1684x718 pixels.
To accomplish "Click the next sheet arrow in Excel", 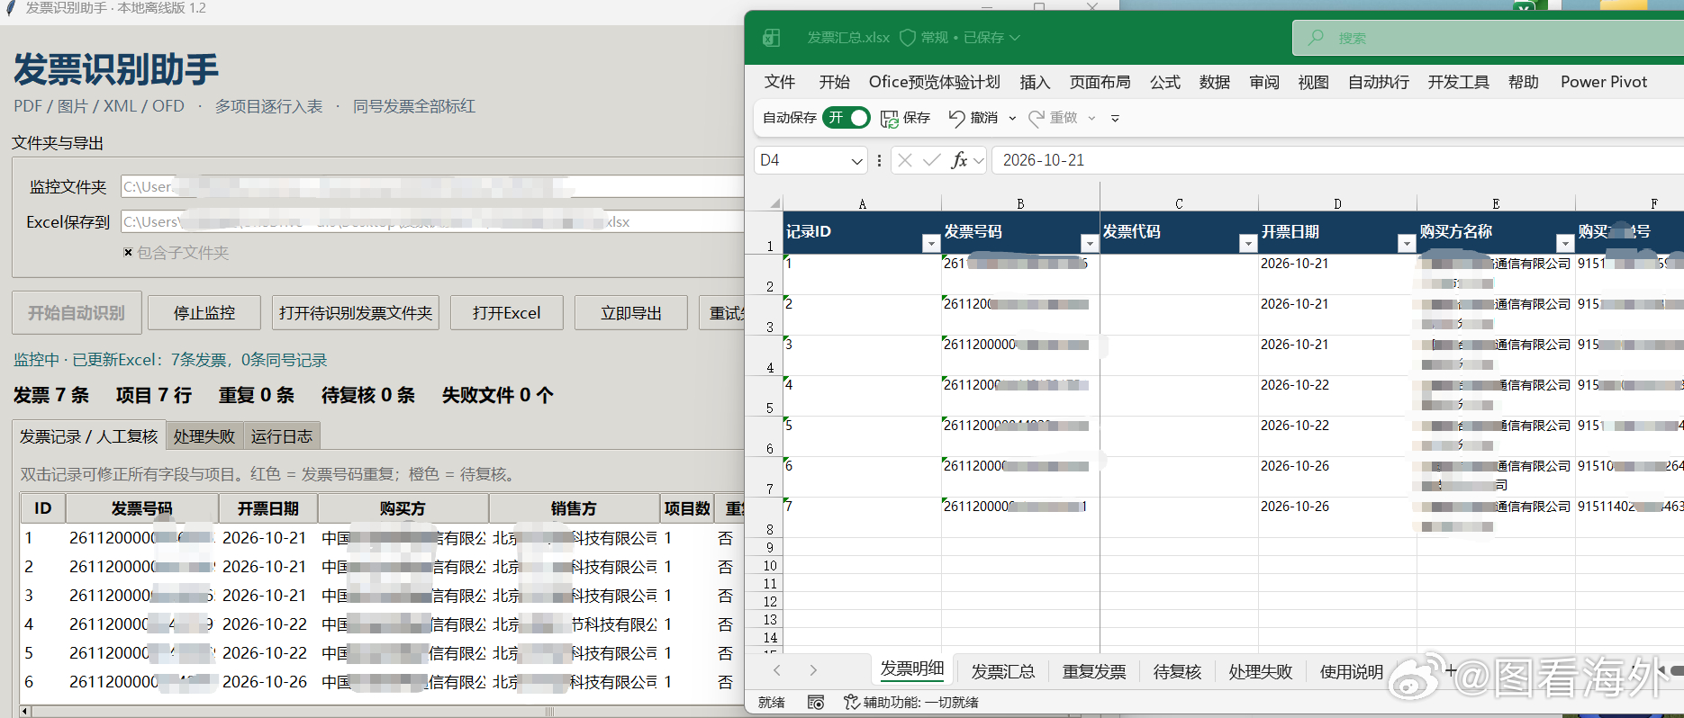I will click(813, 670).
